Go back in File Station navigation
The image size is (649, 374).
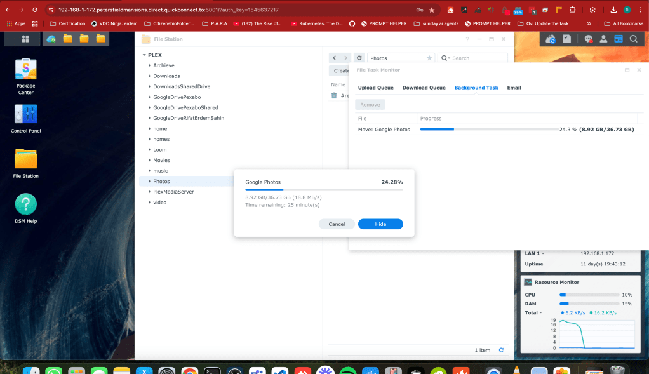coord(335,58)
